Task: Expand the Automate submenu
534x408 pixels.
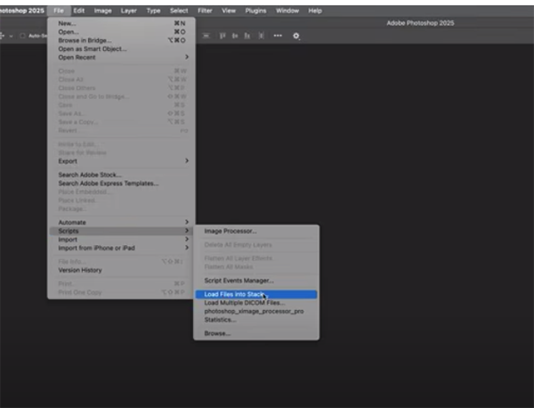Action: point(121,222)
